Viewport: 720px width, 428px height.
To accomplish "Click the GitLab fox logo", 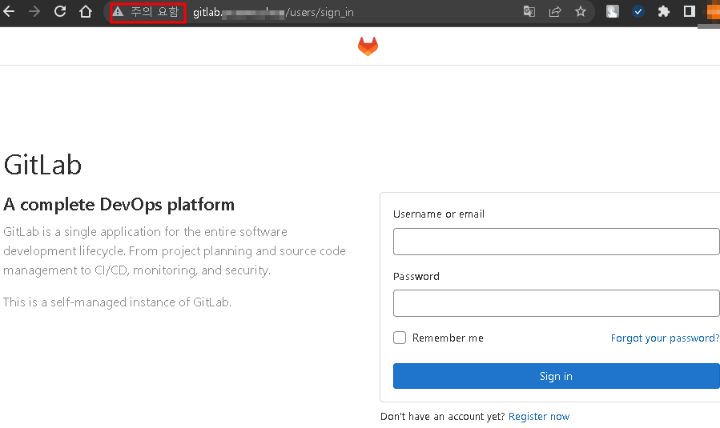I will 368,46.
